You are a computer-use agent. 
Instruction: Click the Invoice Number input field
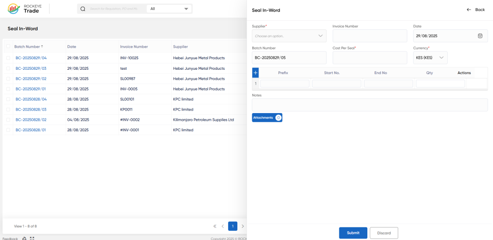[370, 36]
